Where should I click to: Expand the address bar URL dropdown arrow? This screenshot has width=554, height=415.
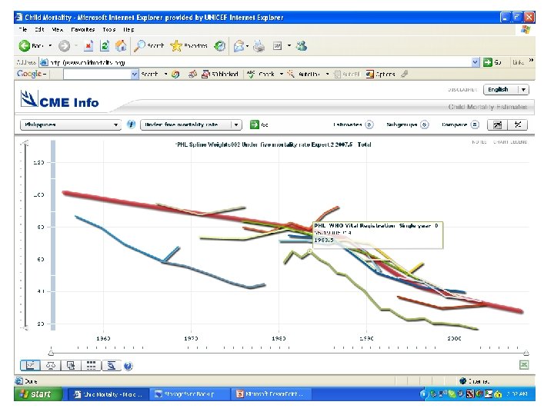tap(476, 62)
